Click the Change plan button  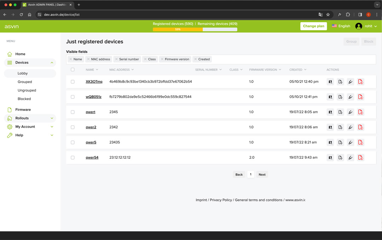click(313, 26)
